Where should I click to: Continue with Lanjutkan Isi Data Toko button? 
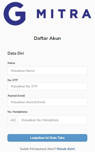pos(47,138)
